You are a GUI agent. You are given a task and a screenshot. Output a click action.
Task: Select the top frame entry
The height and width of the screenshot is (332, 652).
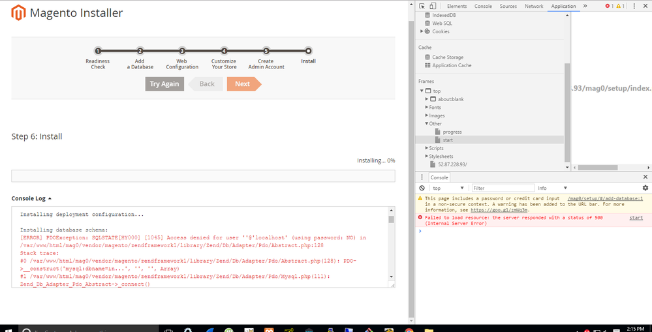coord(437,91)
